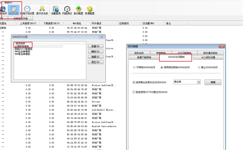Viewport: 243px width, 150px height.
Task: Click the 新建(N) button
Action: (x=95, y=46)
